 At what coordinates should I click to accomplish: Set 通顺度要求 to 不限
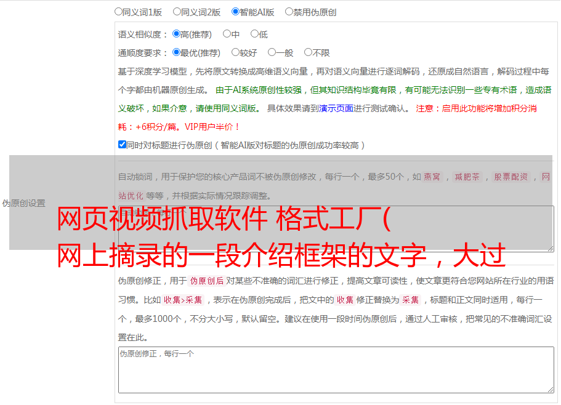point(308,52)
